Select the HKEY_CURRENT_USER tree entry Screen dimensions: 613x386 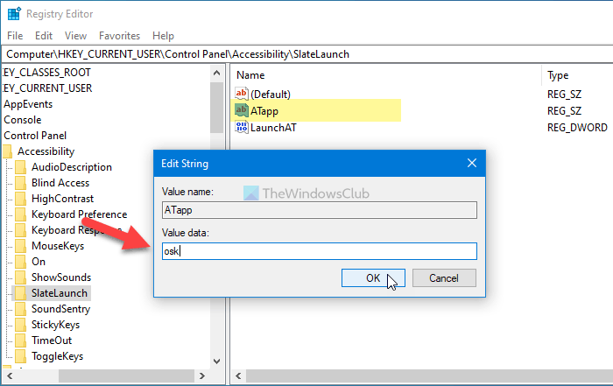[47, 88]
